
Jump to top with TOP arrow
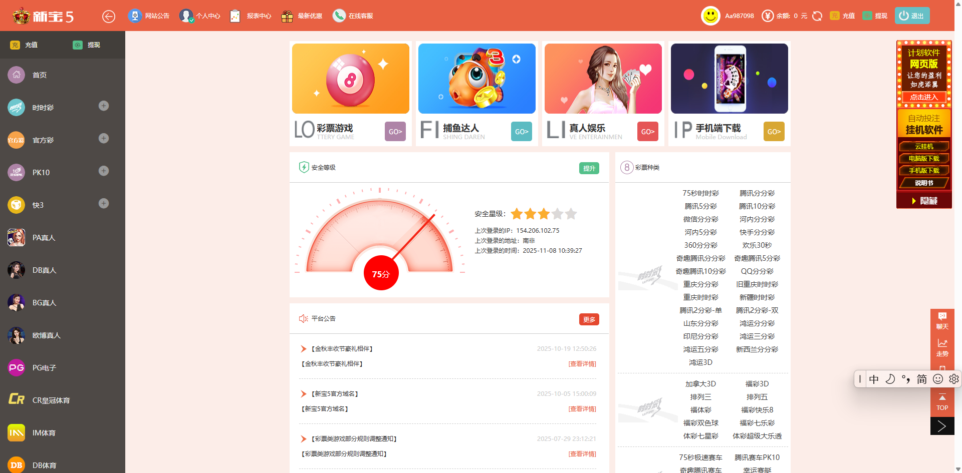tap(942, 402)
